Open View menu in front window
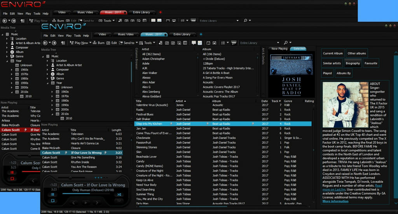 (61, 36)
